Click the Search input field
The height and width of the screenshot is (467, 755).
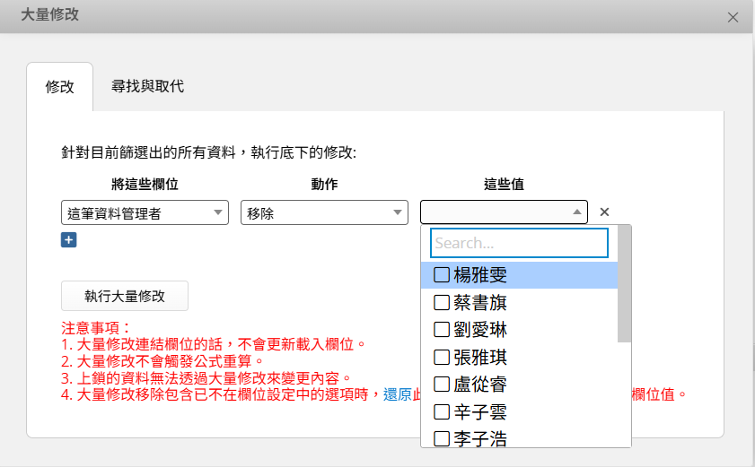[x=519, y=243]
